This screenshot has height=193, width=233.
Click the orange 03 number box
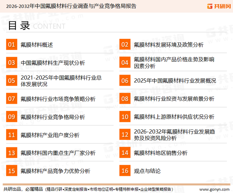(11, 62)
